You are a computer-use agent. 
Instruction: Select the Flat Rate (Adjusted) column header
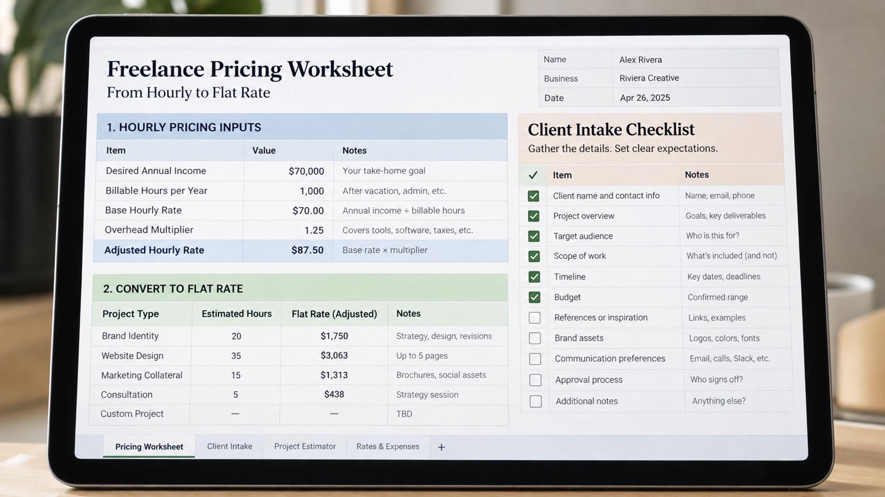point(334,314)
